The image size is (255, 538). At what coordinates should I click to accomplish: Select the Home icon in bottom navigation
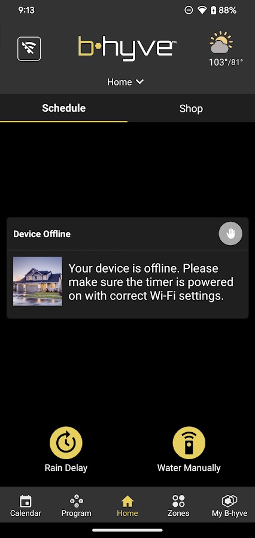127,502
